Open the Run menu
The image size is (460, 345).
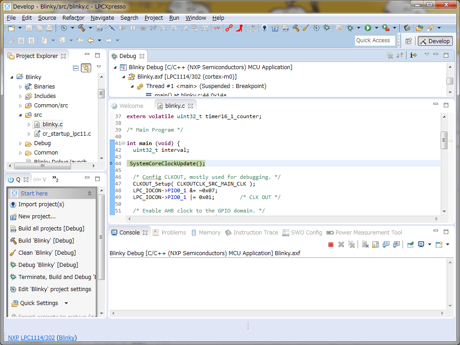[174, 18]
